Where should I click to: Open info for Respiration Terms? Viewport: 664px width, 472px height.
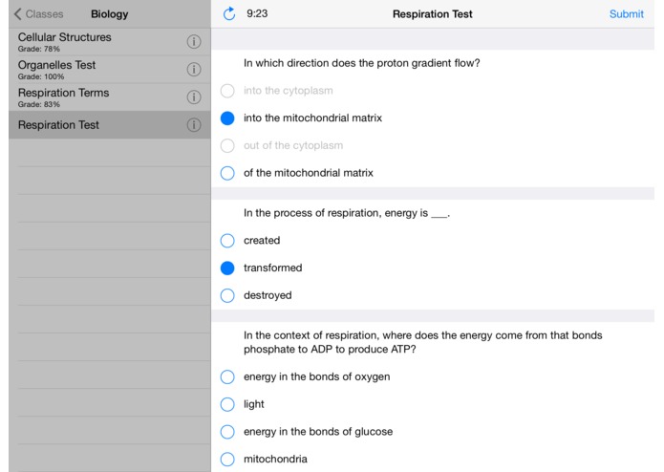(194, 97)
